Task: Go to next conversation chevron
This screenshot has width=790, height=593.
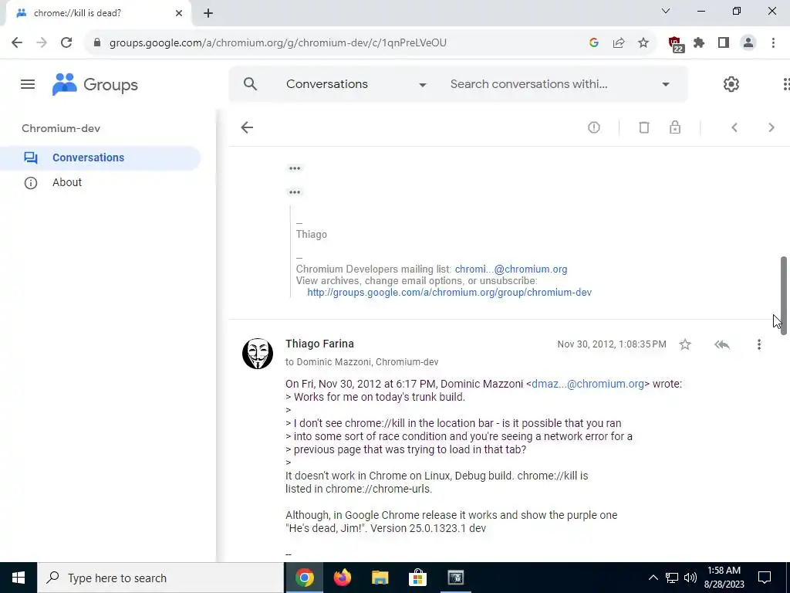Action: point(771,127)
